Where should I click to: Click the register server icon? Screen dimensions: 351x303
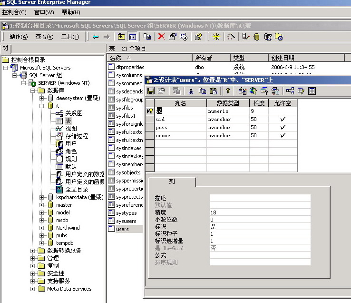point(246,37)
